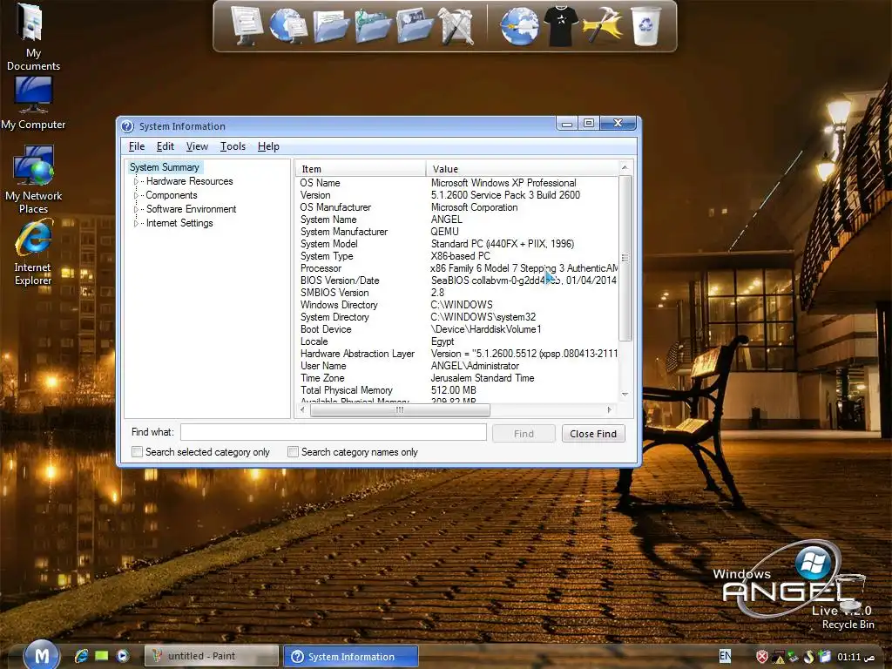This screenshot has height=669, width=892.
Task: Click the EN language indicator
Action: (x=725, y=656)
